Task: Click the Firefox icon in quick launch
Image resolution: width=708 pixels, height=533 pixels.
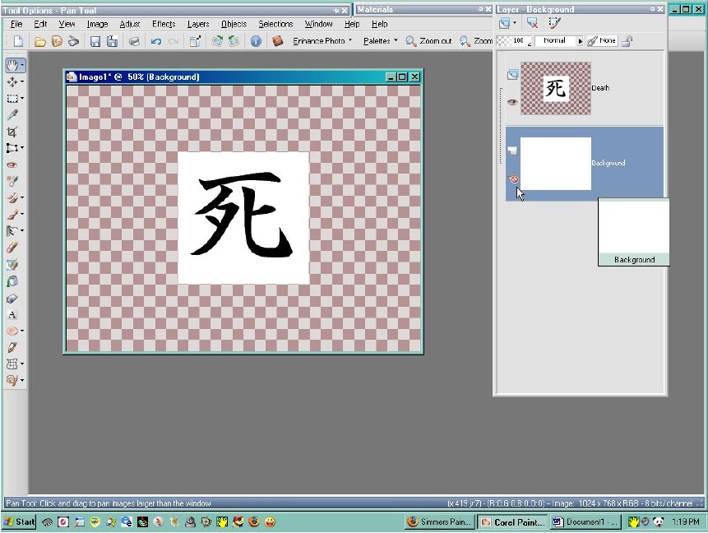Action: 254,522
